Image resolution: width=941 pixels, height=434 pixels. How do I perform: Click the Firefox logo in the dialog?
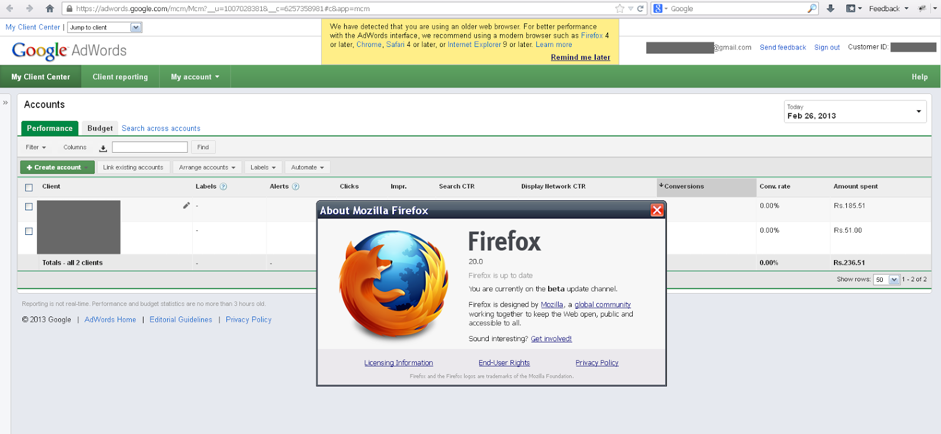(393, 285)
